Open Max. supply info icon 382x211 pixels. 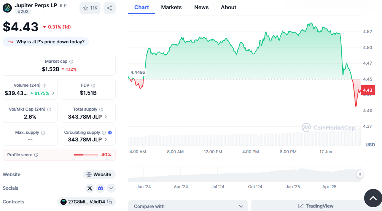43,133
